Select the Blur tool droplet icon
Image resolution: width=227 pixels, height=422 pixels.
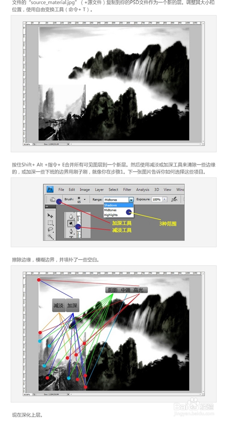point(71,216)
